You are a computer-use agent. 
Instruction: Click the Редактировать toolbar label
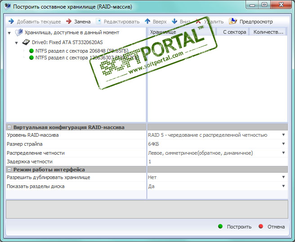click(122, 22)
